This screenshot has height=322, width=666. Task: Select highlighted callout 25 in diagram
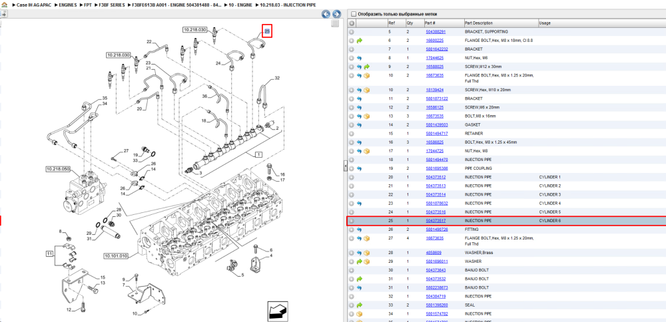(x=267, y=31)
